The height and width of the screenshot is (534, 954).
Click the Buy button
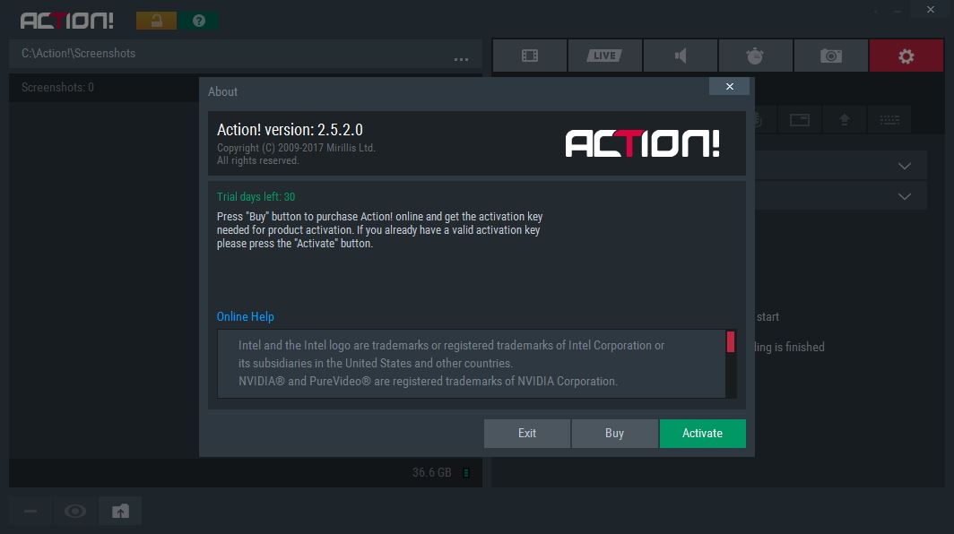coord(614,433)
